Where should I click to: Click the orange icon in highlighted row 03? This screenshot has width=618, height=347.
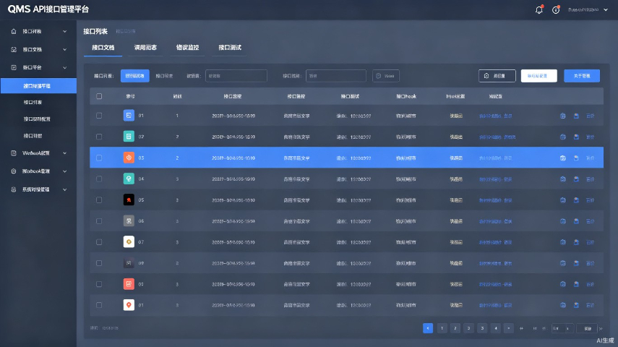coord(129,158)
